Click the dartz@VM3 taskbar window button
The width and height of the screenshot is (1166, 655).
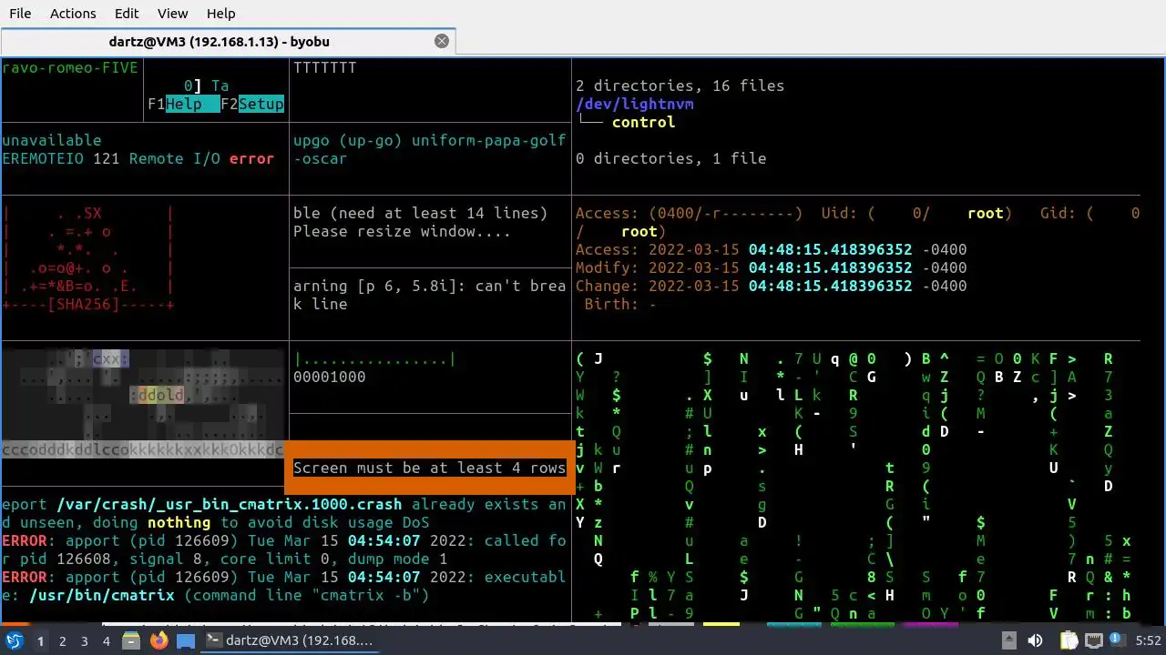tap(291, 640)
